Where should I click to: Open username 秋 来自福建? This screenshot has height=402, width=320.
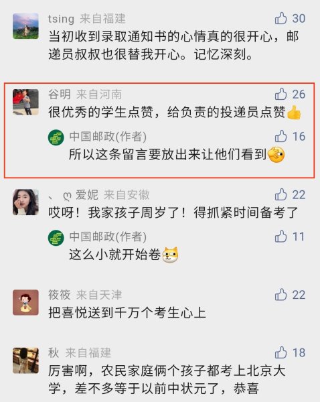pos(80,353)
